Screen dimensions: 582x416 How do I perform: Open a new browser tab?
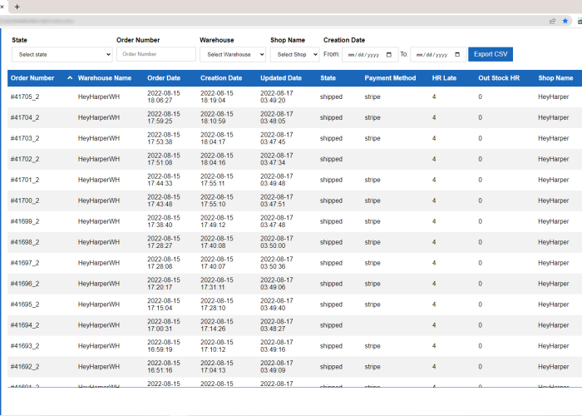coord(17,7)
